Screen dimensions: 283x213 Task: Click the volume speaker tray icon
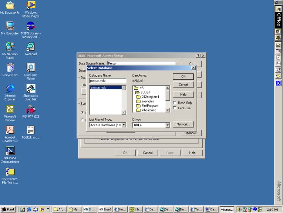[x=239, y=209]
